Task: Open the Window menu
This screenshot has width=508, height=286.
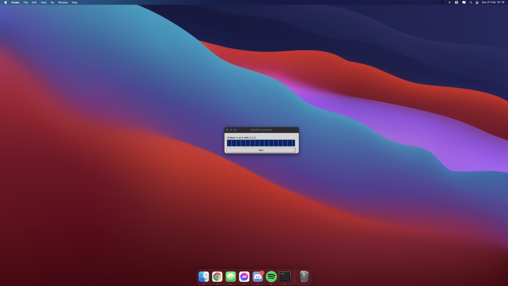Action: 63,3
